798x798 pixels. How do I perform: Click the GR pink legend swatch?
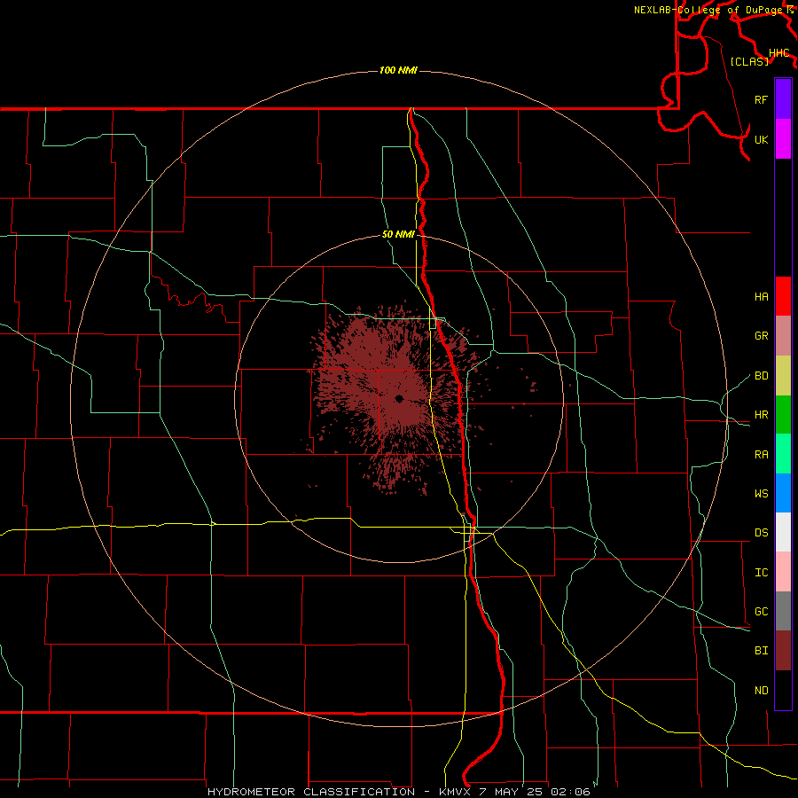coord(783,336)
